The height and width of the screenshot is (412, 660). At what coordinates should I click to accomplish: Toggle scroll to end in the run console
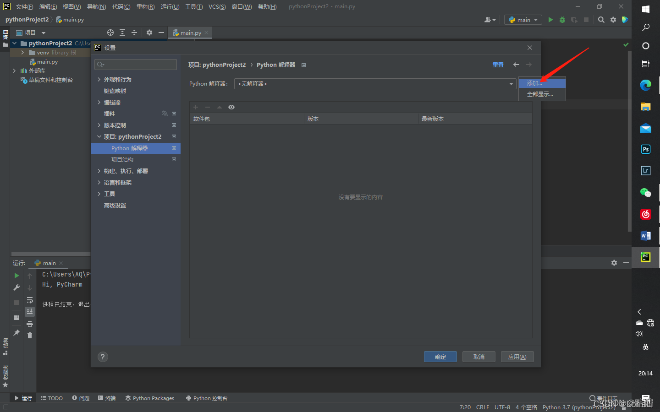(30, 311)
